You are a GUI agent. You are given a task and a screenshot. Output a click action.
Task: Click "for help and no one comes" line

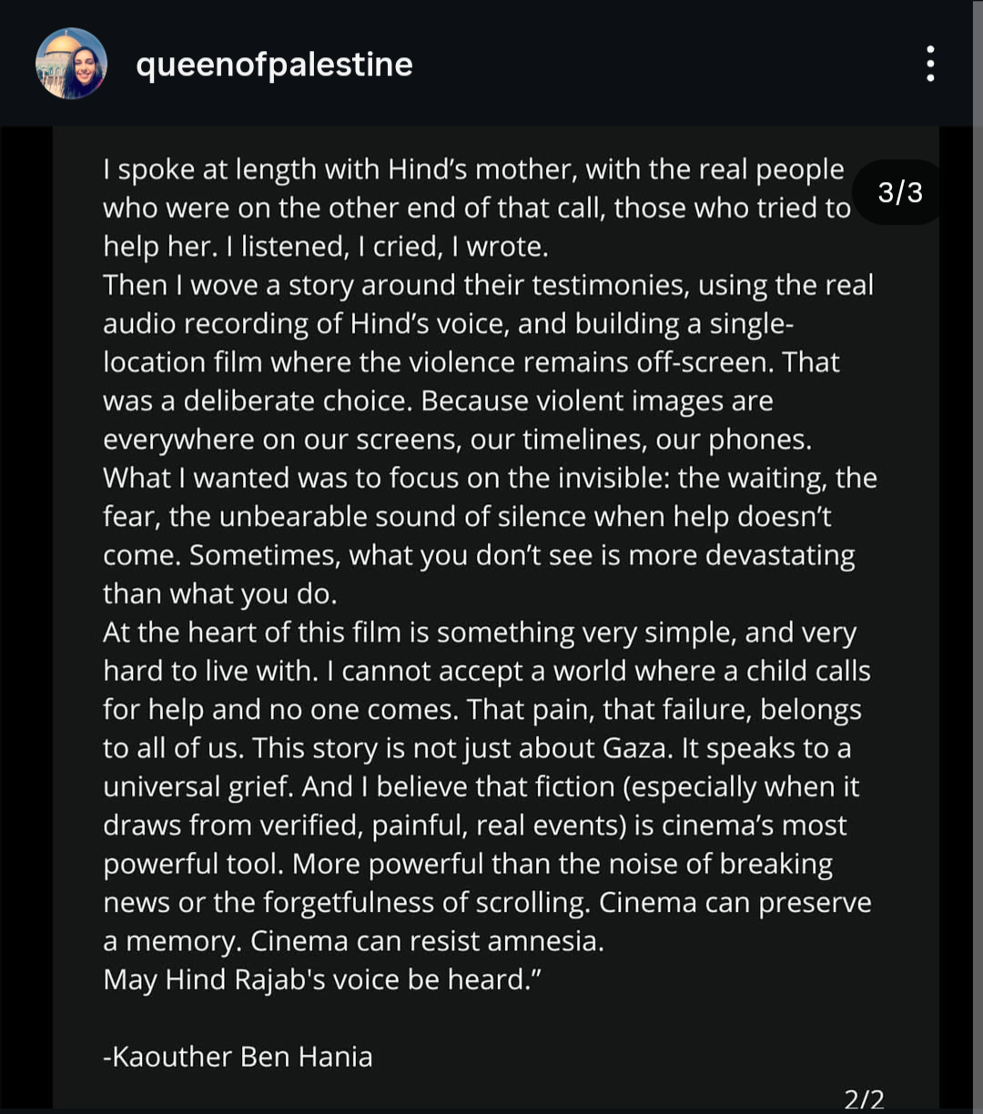(x=482, y=710)
